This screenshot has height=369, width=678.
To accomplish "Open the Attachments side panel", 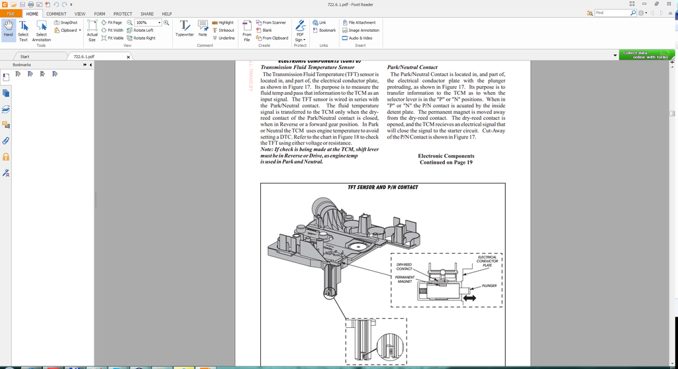I will click(x=6, y=140).
